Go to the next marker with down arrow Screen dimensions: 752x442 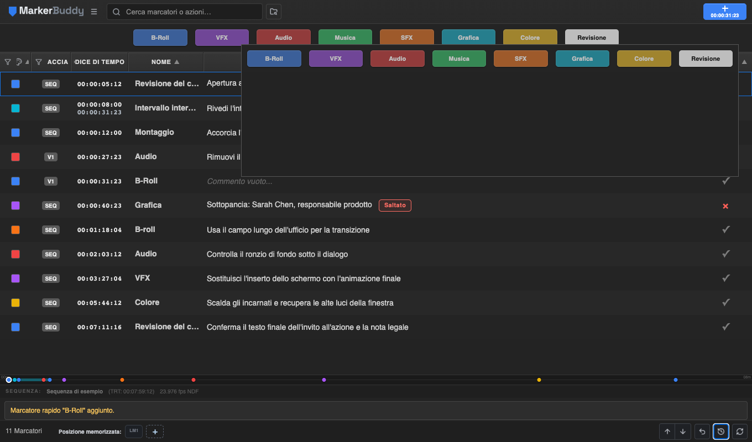click(x=683, y=432)
